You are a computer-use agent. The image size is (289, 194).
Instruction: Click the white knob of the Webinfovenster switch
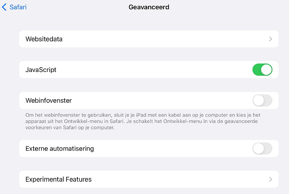click(x=258, y=100)
